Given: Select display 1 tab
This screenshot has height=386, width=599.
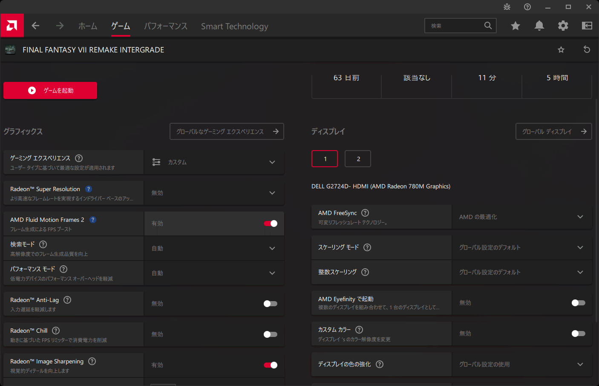Looking at the screenshot, I should (x=325, y=159).
